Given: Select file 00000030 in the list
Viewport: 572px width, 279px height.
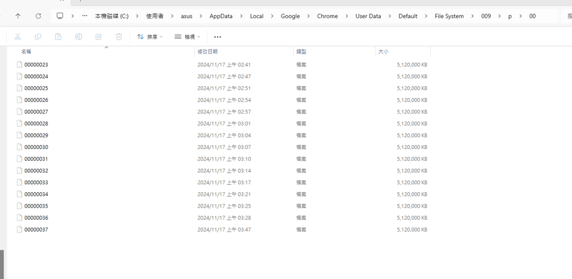Looking at the screenshot, I should (x=36, y=147).
